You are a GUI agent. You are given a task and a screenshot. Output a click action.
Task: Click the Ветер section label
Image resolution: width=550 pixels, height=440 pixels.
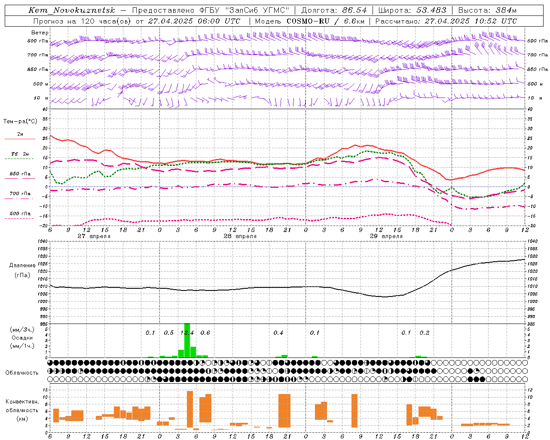40,33
